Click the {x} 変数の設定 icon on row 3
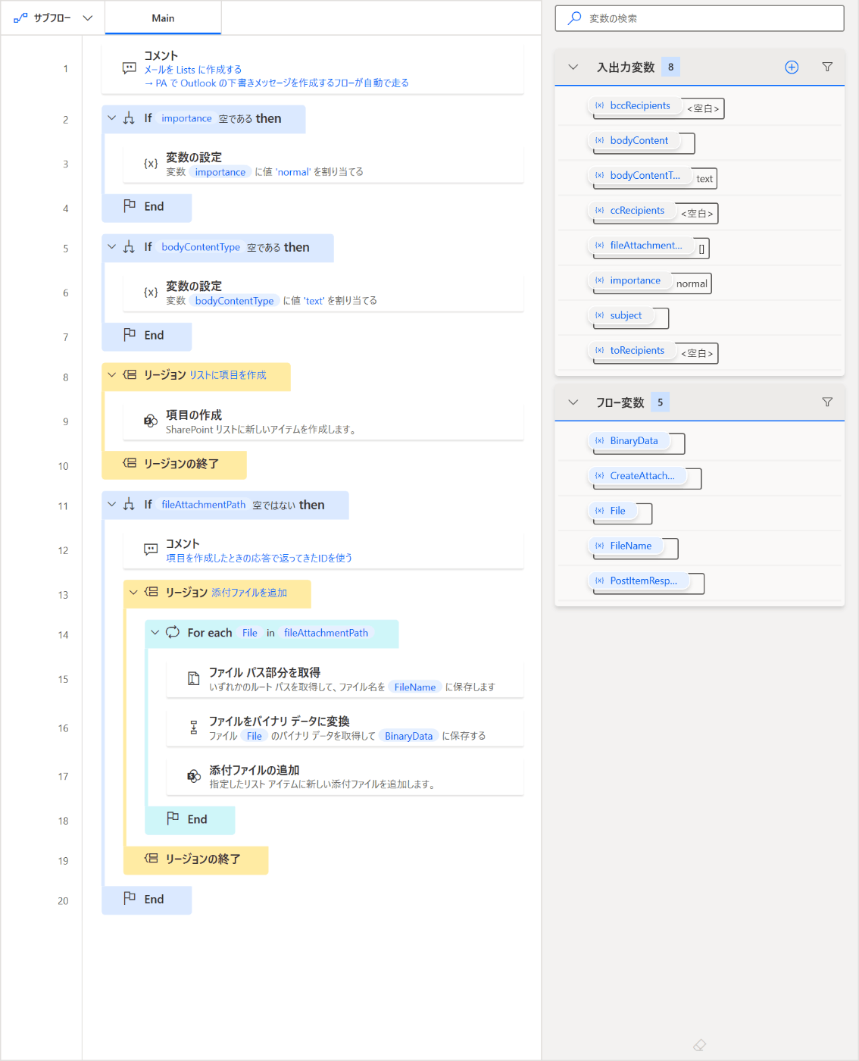 click(150, 164)
